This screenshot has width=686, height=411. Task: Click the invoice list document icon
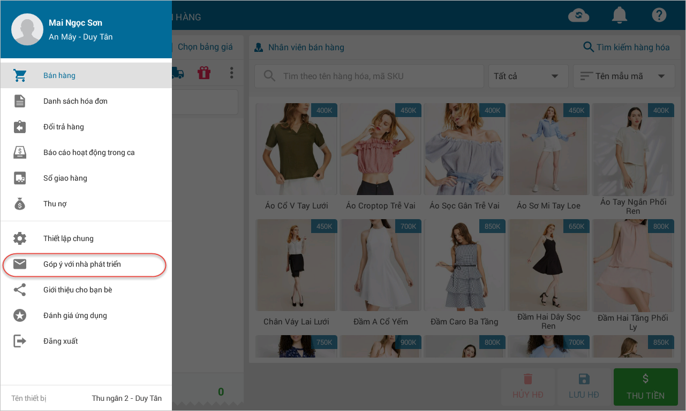(x=20, y=101)
